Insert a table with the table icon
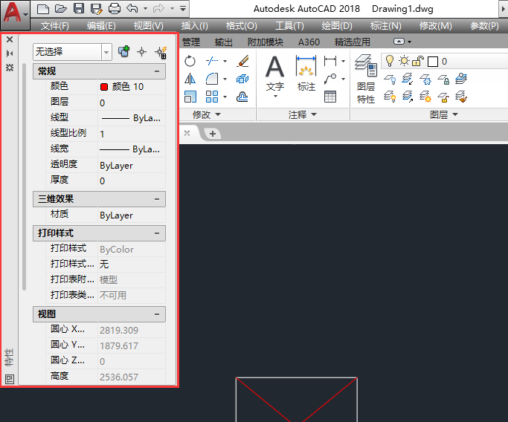 click(330, 97)
